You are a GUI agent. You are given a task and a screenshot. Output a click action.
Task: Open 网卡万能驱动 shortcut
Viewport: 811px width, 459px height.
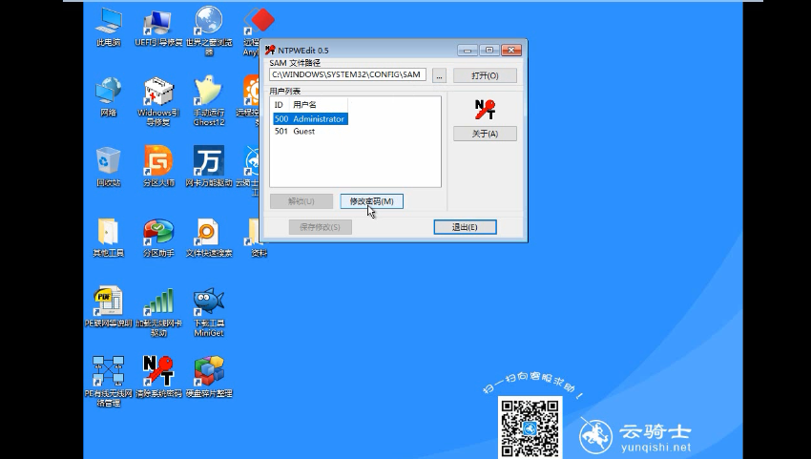coord(209,167)
